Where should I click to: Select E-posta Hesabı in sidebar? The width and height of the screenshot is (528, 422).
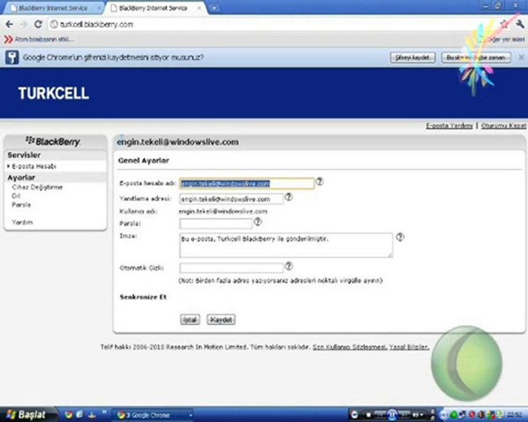34,166
